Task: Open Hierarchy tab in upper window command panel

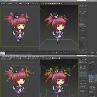Action: [x=82, y=5]
